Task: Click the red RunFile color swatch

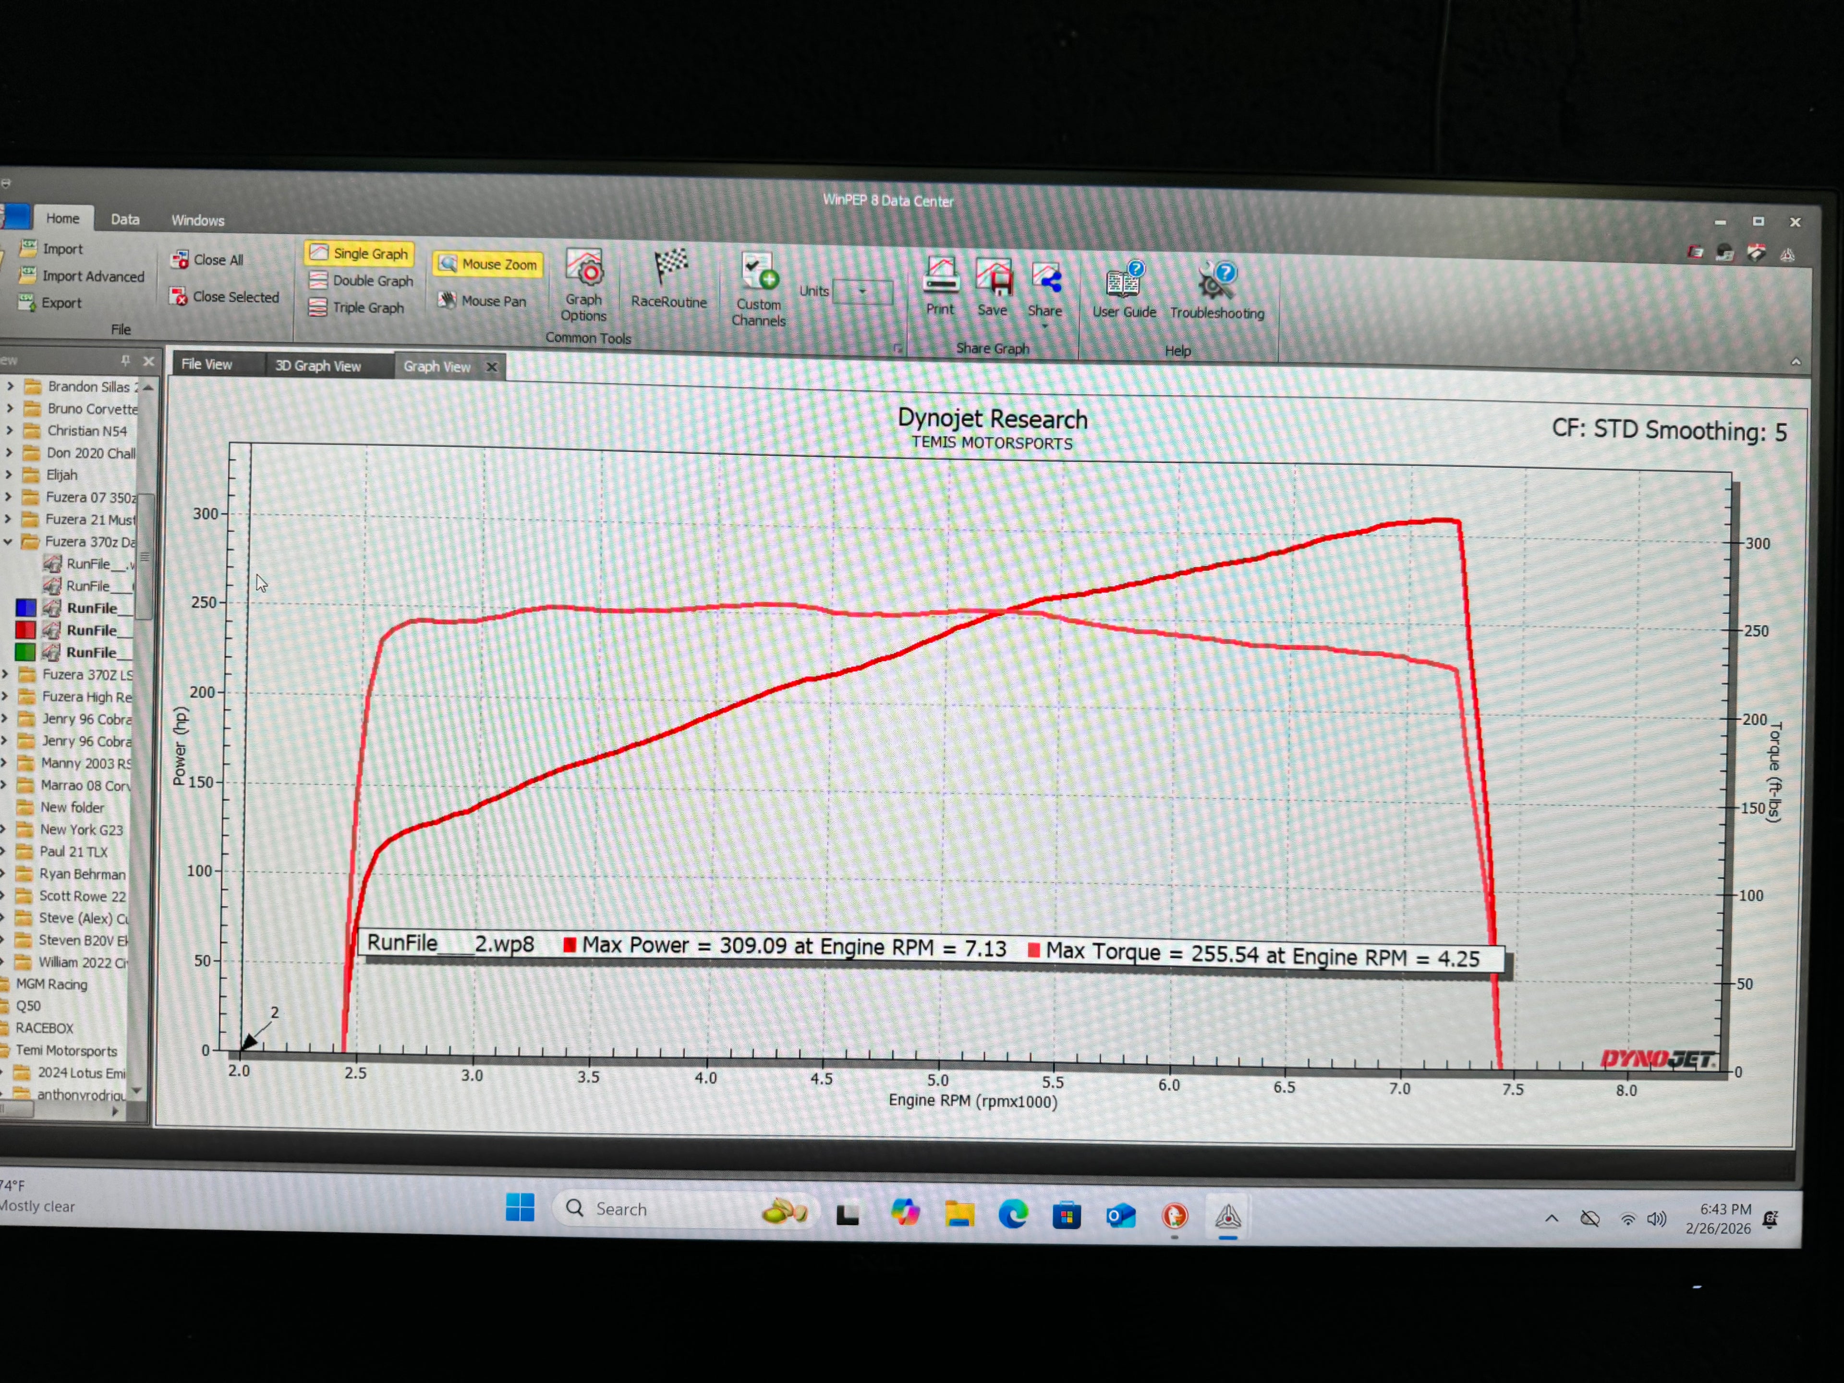Action: (x=25, y=630)
